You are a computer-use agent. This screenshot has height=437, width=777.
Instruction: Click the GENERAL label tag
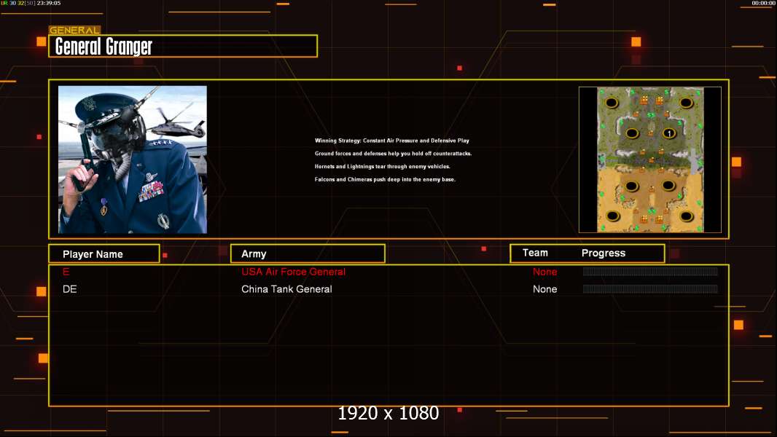point(74,30)
